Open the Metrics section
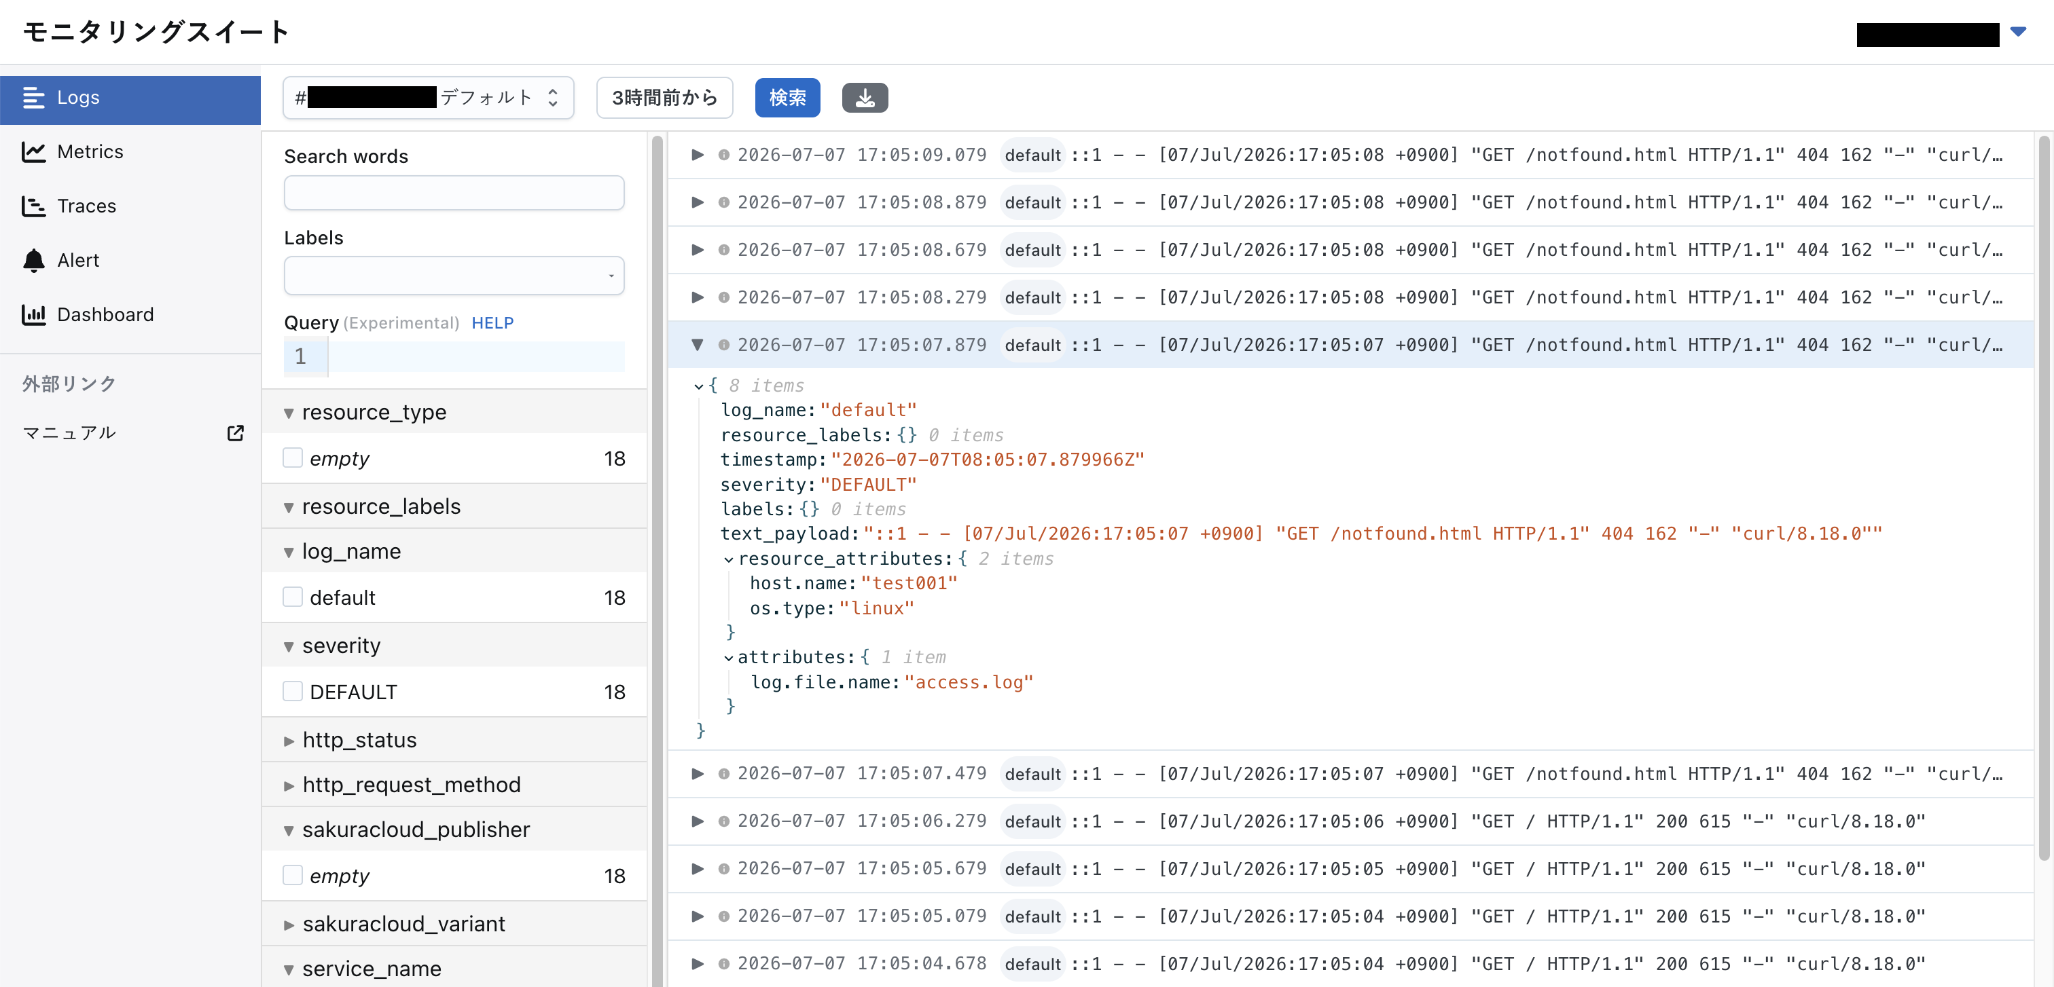 (x=130, y=152)
